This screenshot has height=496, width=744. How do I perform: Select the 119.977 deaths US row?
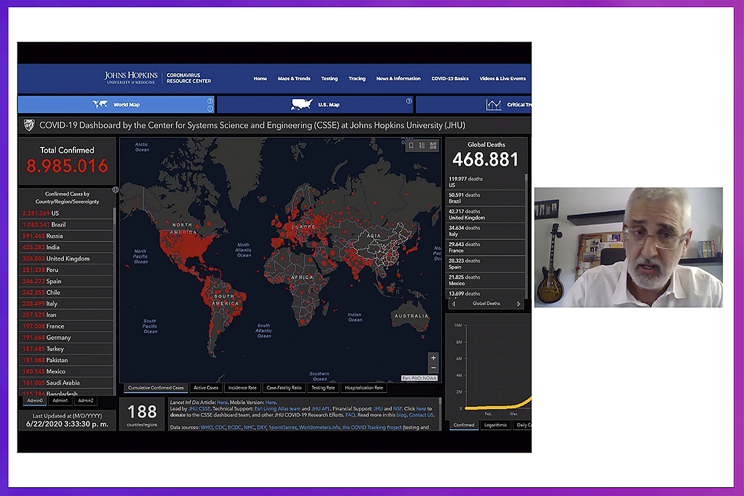[x=485, y=182]
